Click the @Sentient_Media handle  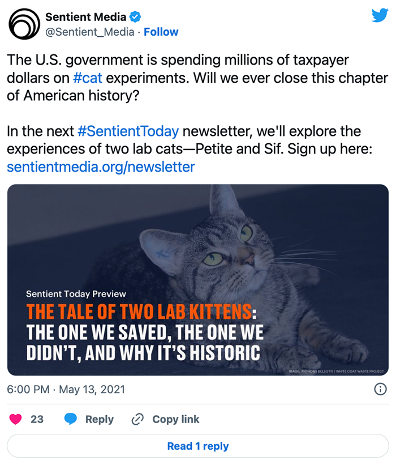coord(89,32)
